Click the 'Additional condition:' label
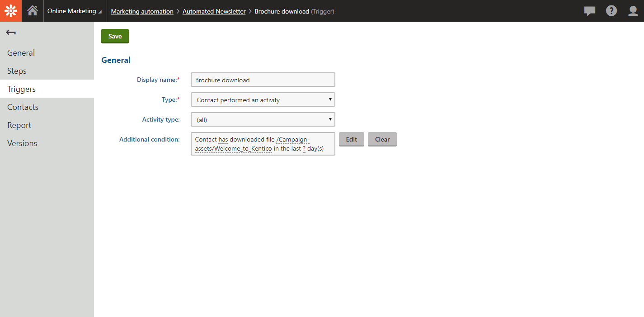644x317 pixels. coord(150,139)
